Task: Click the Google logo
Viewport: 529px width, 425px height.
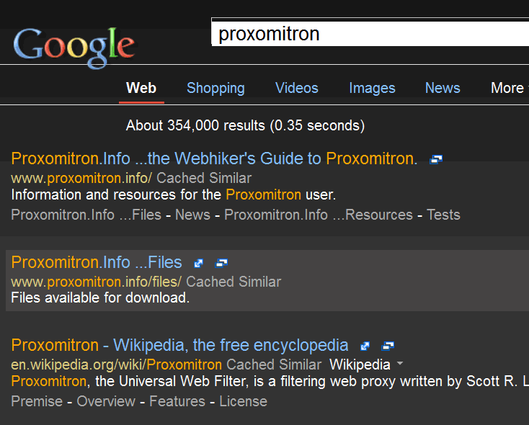Action: 74,46
